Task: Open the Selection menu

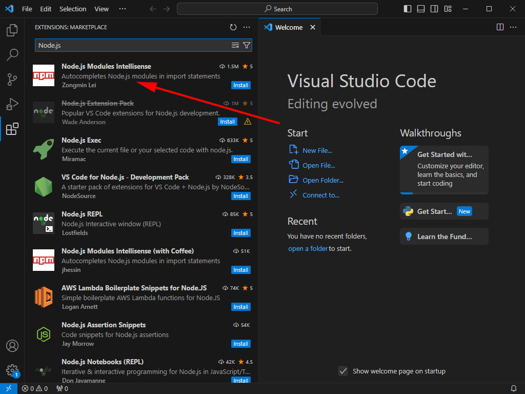Action: point(73,9)
